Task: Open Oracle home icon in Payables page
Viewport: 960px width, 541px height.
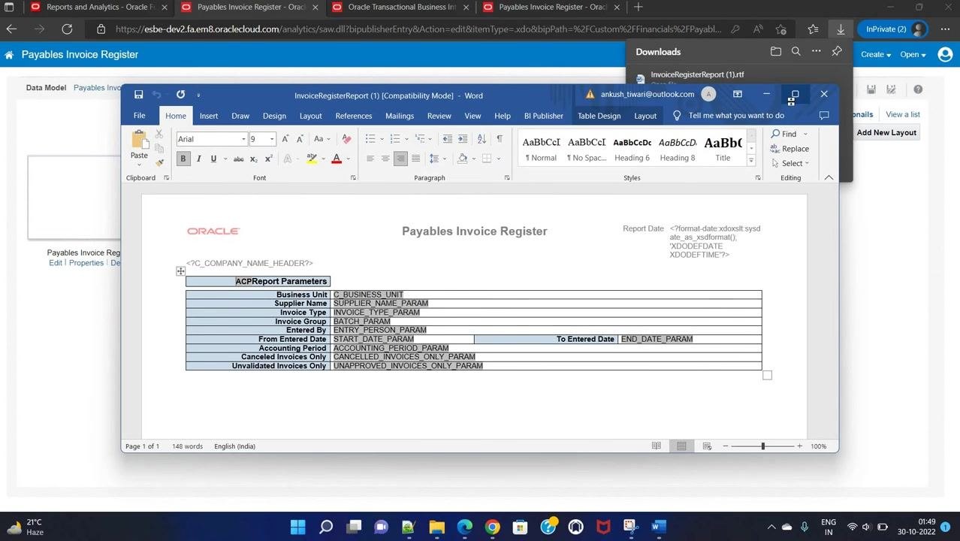Action: tap(9, 55)
